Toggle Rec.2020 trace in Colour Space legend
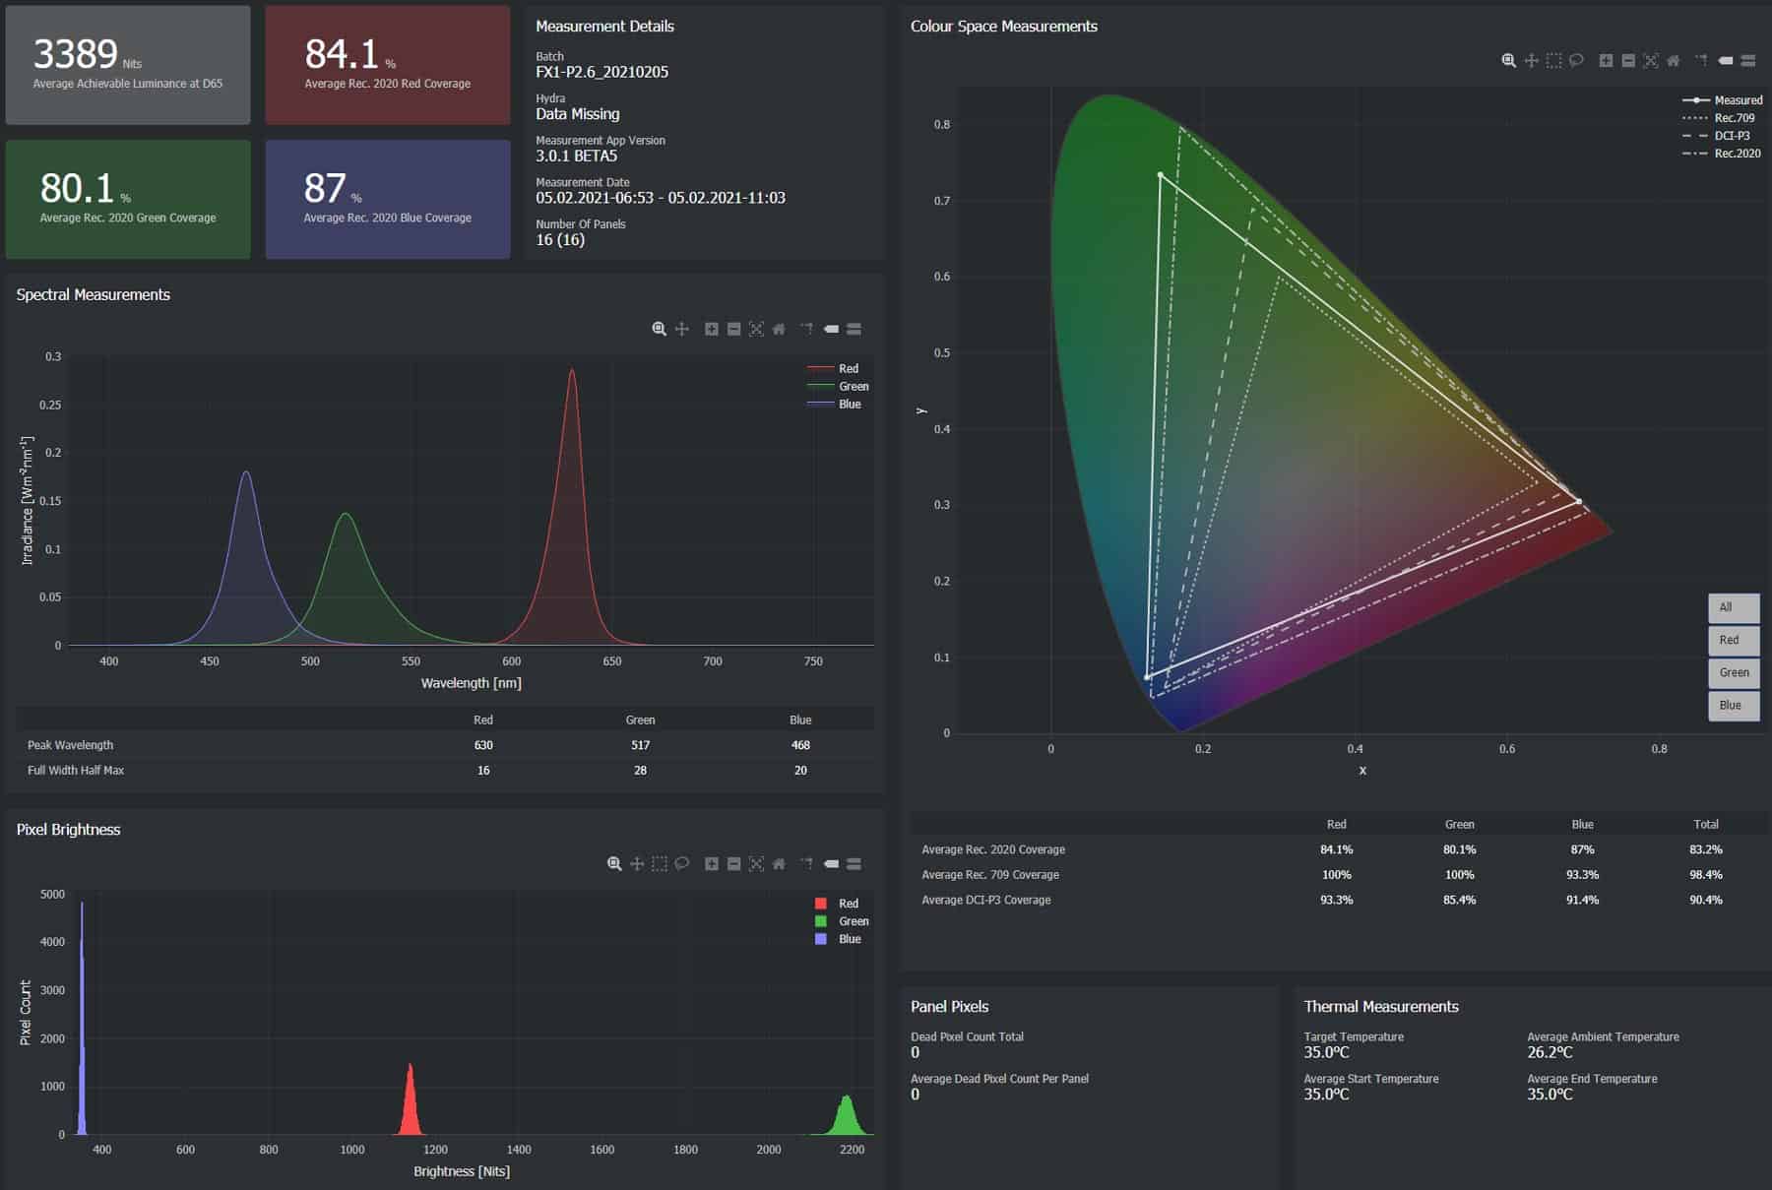The height and width of the screenshot is (1190, 1772). (1722, 153)
